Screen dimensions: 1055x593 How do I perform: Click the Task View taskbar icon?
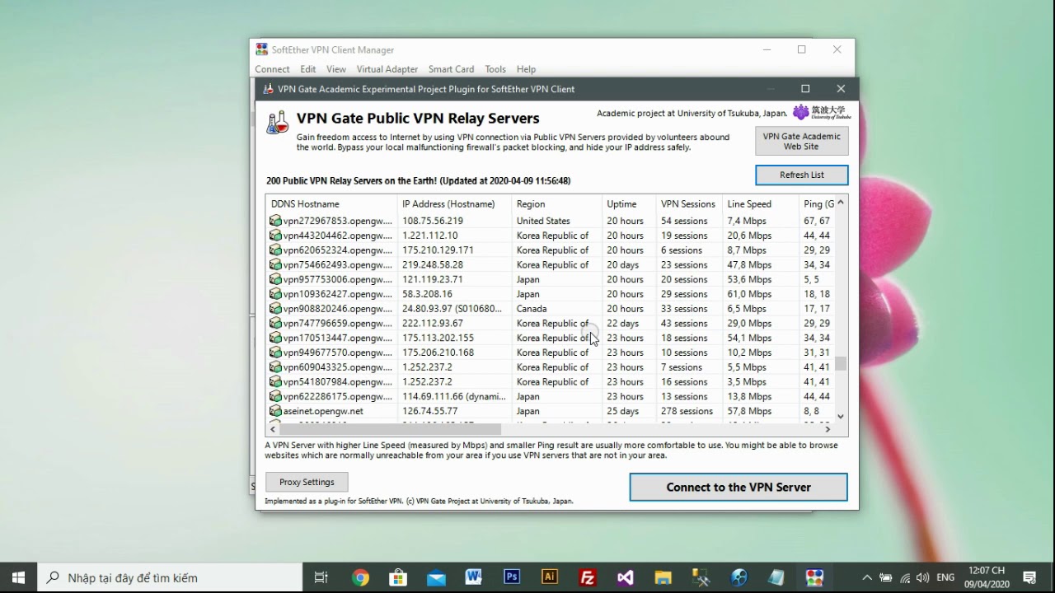[x=321, y=577]
